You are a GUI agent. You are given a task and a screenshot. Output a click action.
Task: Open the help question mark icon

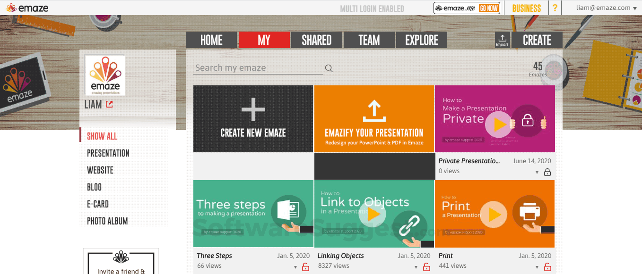[x=555, y=8]
